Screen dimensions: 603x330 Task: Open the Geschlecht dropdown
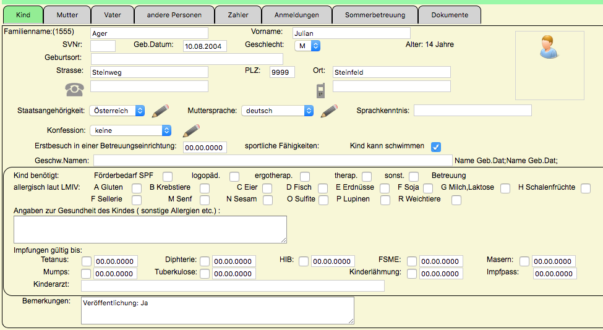click(307, 46)
